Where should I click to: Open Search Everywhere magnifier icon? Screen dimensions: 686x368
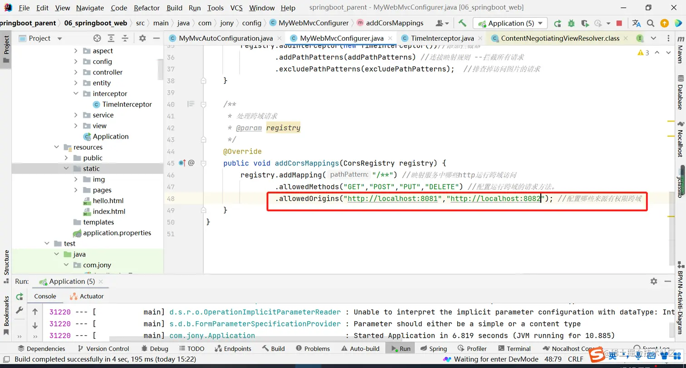tap(651, 23)
